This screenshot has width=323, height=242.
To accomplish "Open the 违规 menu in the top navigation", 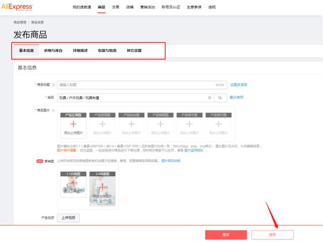I will tap(212, 7).
